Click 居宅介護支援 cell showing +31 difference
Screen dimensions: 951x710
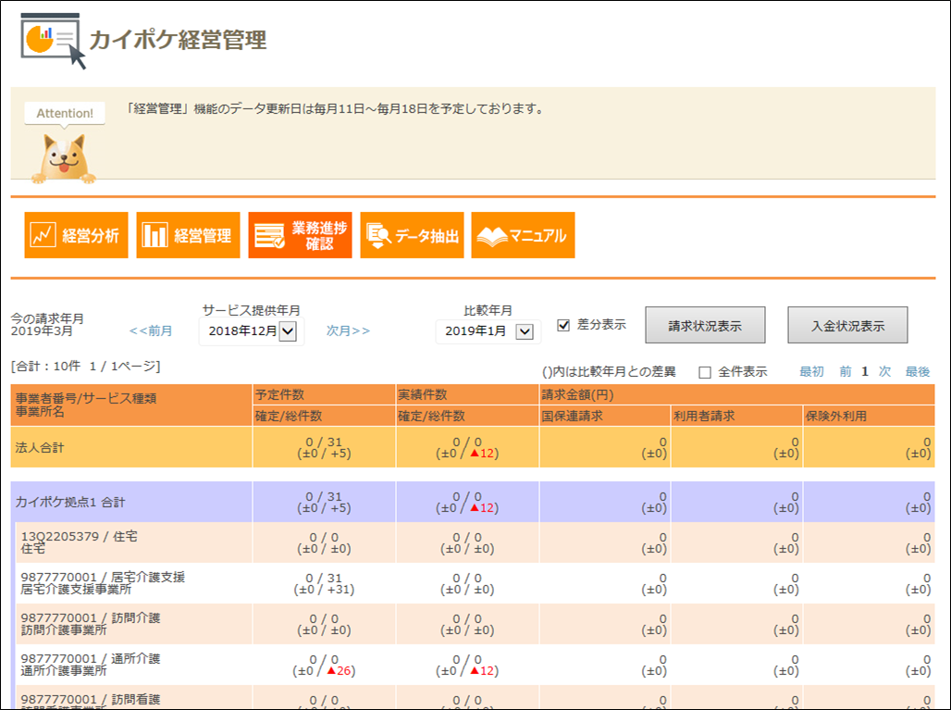(x=324, y=583)
